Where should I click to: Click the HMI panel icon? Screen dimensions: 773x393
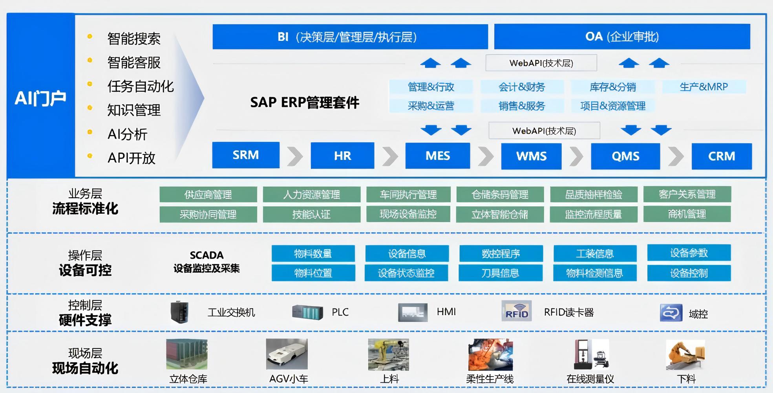coord(413,312)
